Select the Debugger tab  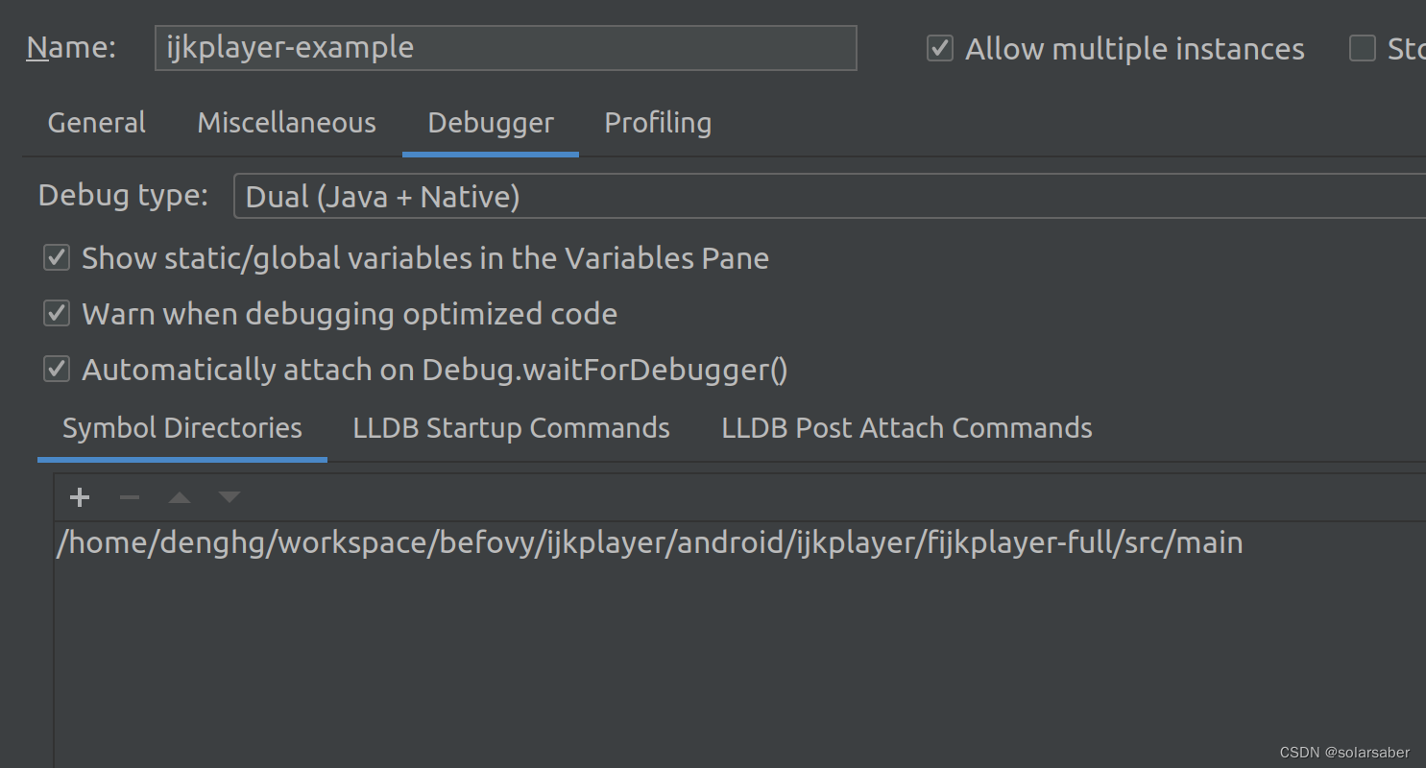tap(491, 123)
